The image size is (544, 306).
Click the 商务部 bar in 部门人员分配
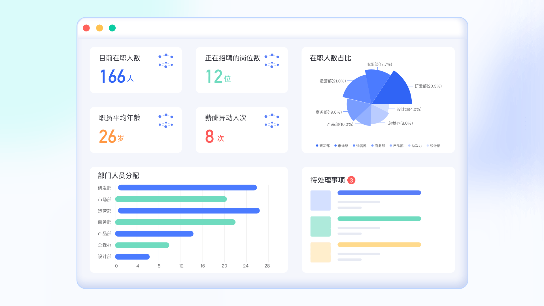pyautogui.click(x=175, y=222)
